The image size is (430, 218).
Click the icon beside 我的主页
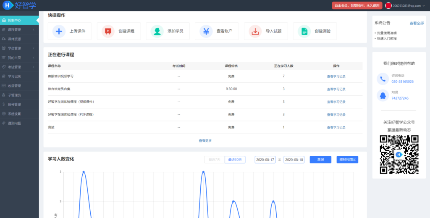(4, 58)
